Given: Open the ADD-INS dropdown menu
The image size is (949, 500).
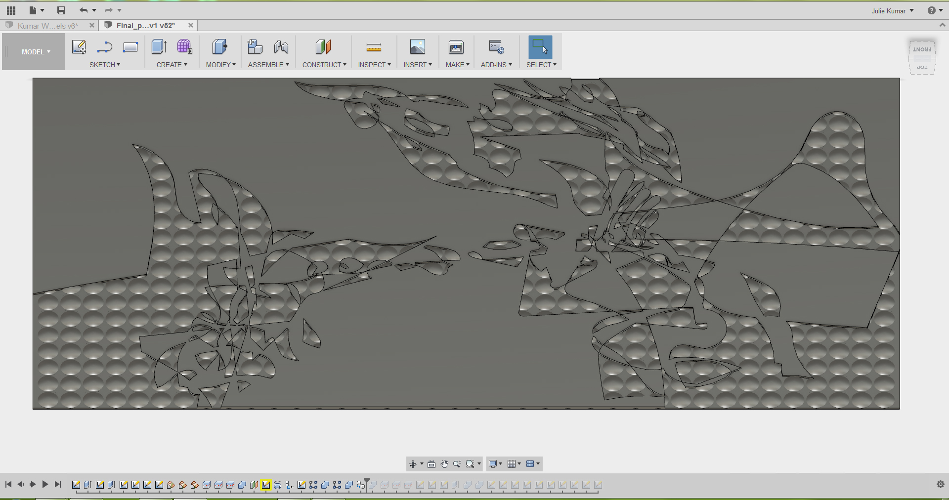Looking at the screenshot, I should click(x=496, y=65).
